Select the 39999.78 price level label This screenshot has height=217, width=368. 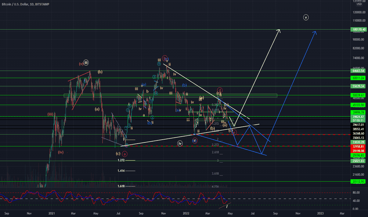click(358, 112)
